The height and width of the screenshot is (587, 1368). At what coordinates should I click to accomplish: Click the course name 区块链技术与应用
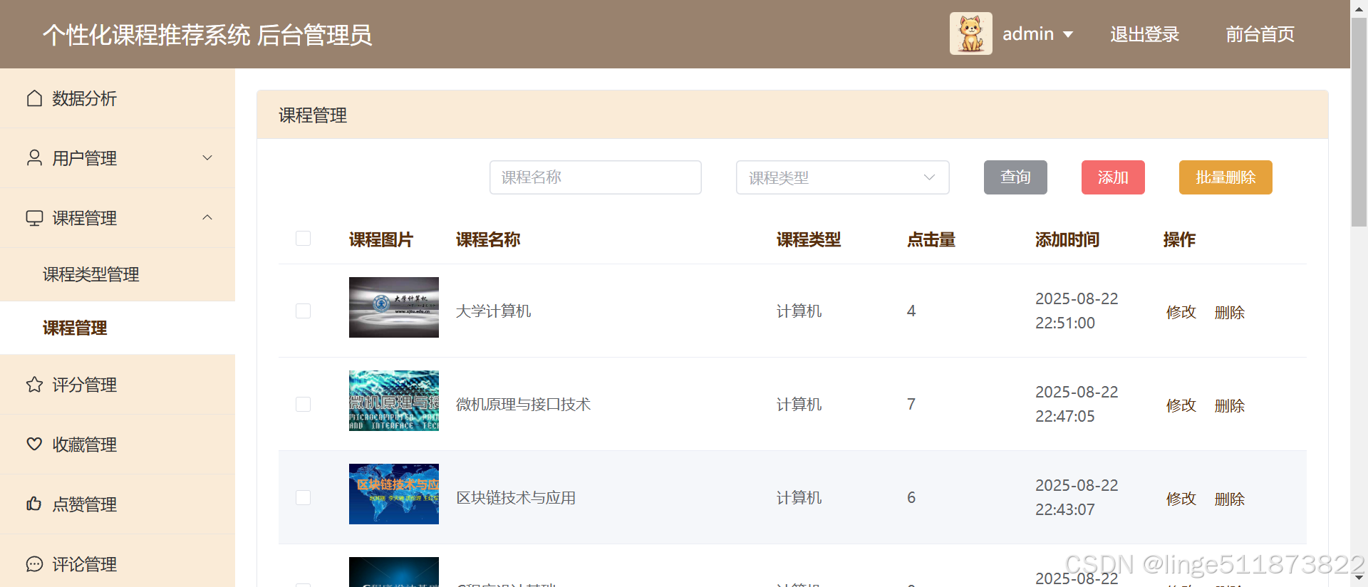pyautogui.click(x=516, y=497)
